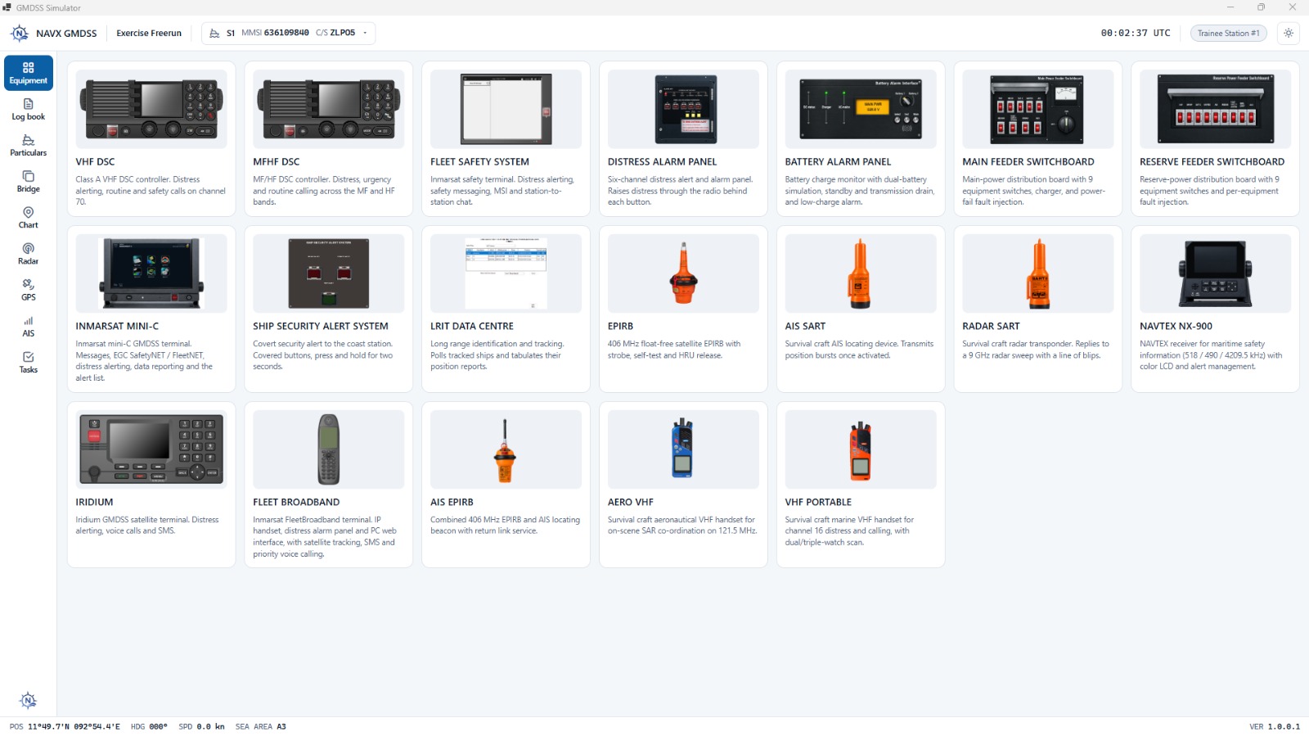Click the UTC clock readout 00:02:37

1136,34
